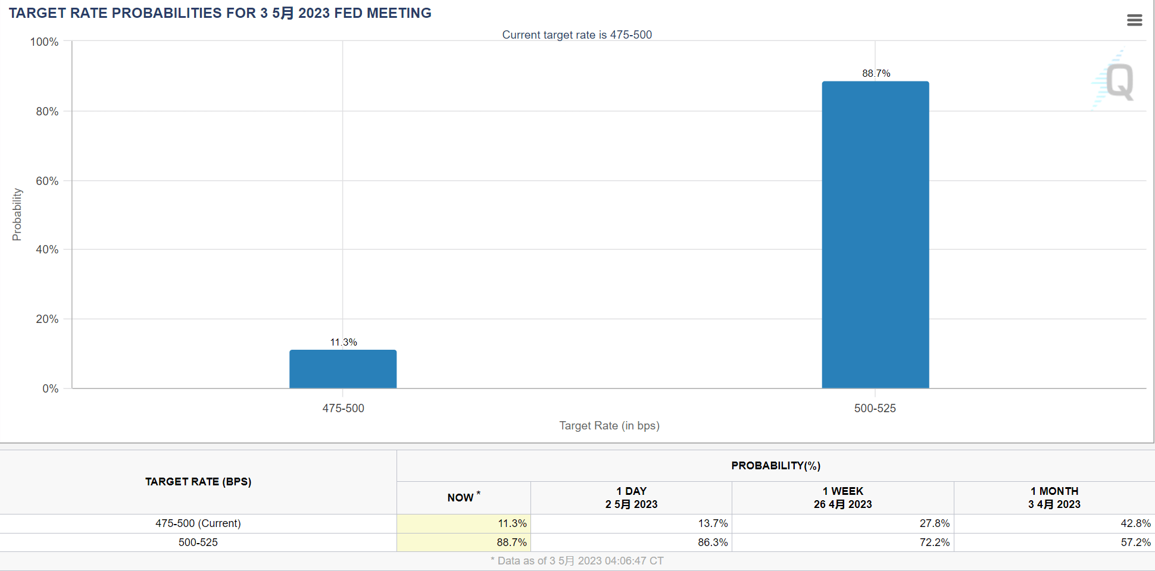Select the 11.3% bar for 475-500

[x=343, y=369]
